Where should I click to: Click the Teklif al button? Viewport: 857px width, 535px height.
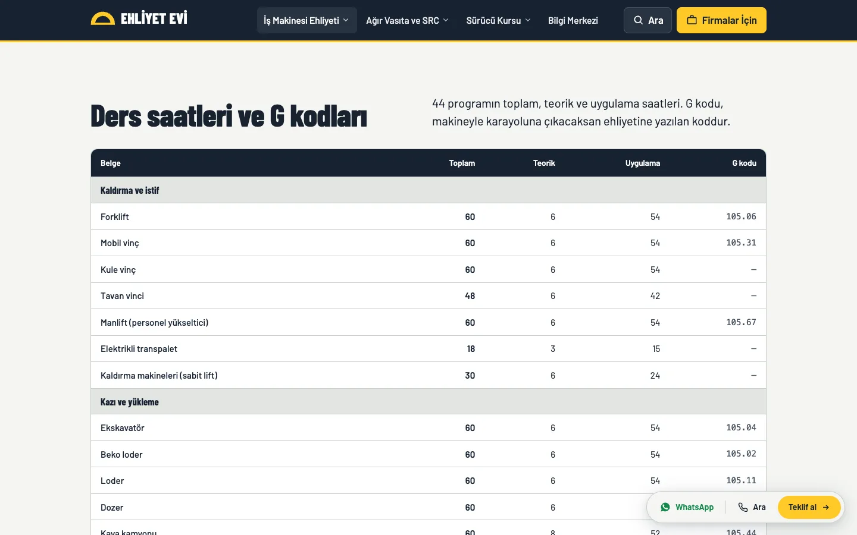tap(809, 507)
